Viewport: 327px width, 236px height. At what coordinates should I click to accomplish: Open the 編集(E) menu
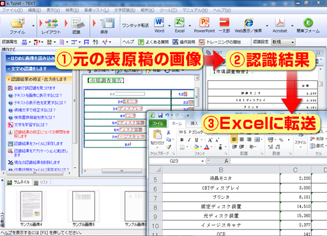[x=34, y=10]
